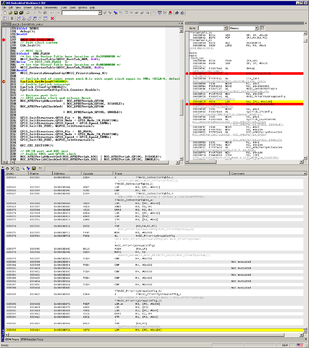This screenshot has height=348, width=309.
Task: Open the J-Link menu
Action: (63, 7)
